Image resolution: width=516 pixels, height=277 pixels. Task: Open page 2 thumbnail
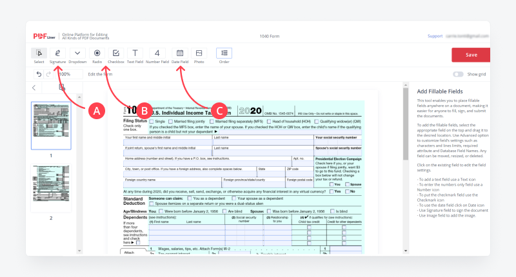(x=51, y=188)
